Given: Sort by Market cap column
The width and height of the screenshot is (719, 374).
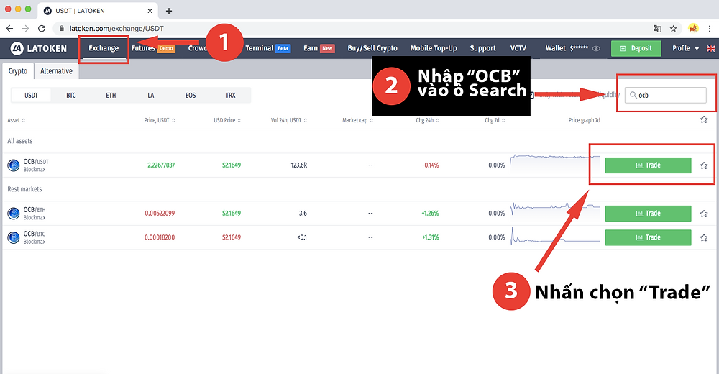Looking at the screenshot, I should pyautogui.click(x=357, y=120).
